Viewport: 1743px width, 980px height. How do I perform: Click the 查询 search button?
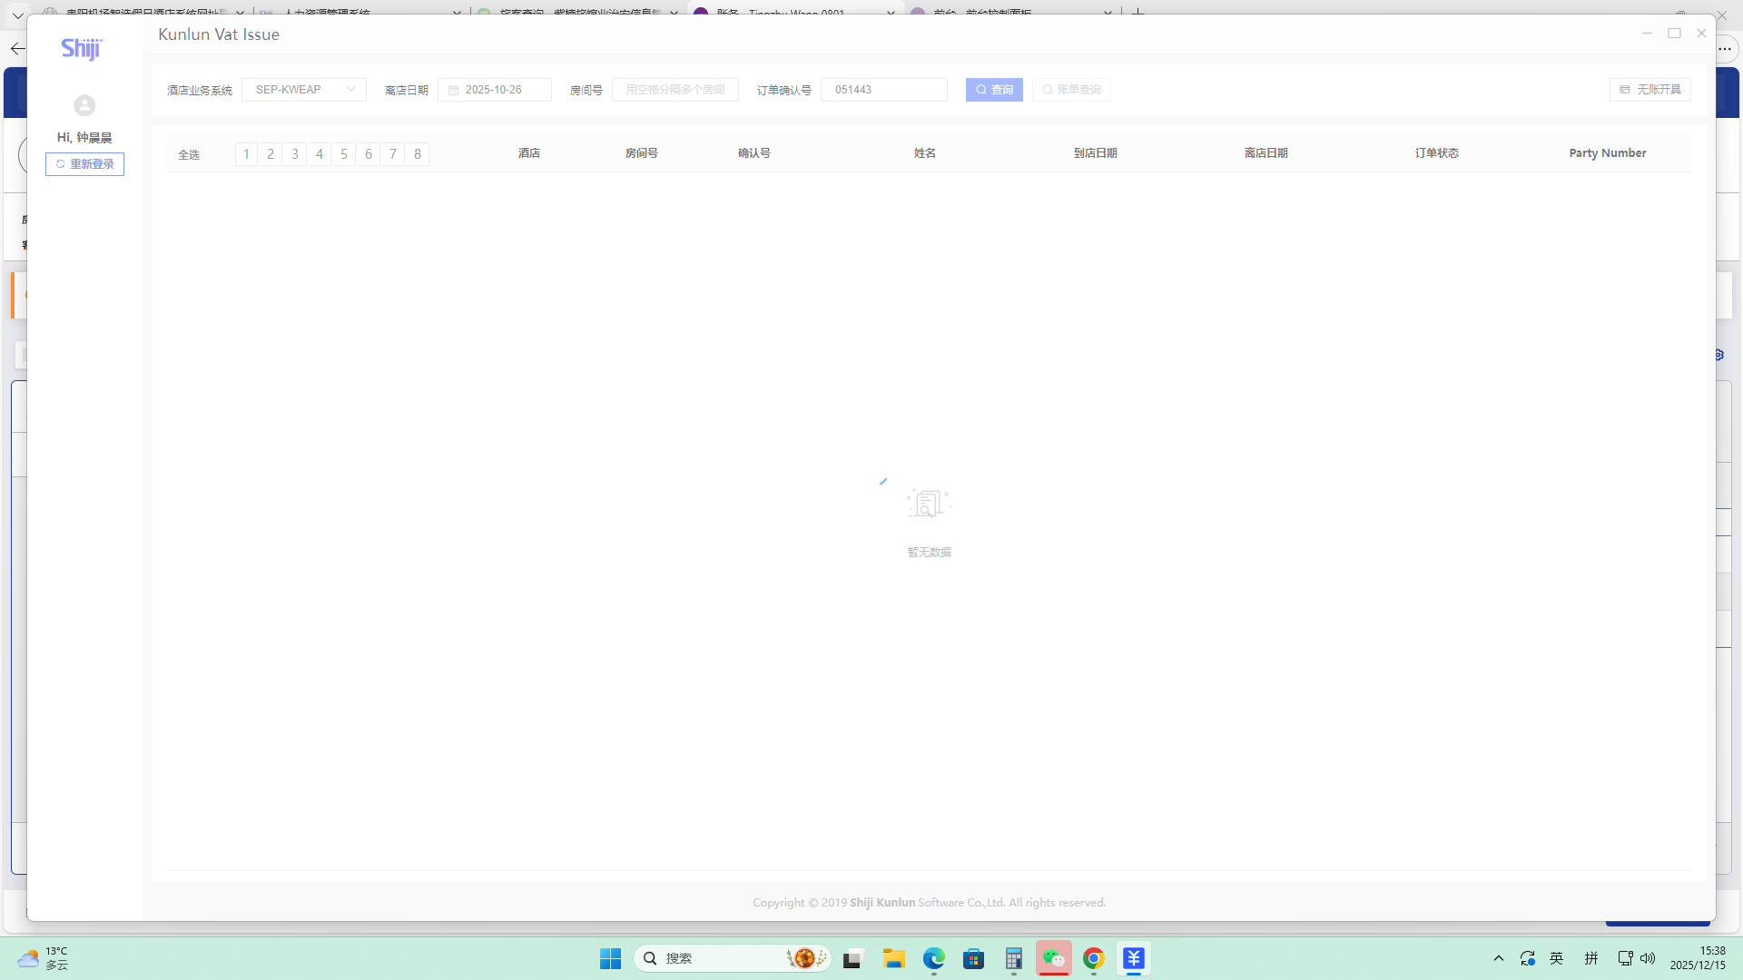click(994, 90)
